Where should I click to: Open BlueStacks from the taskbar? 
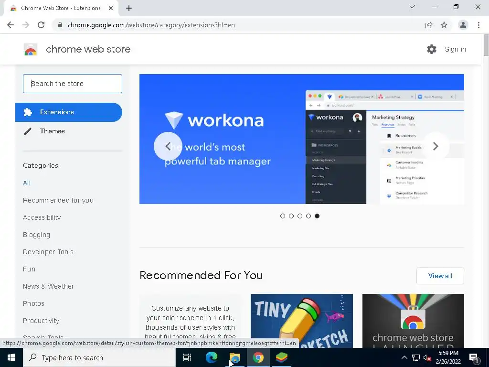(x=282, y=357)
